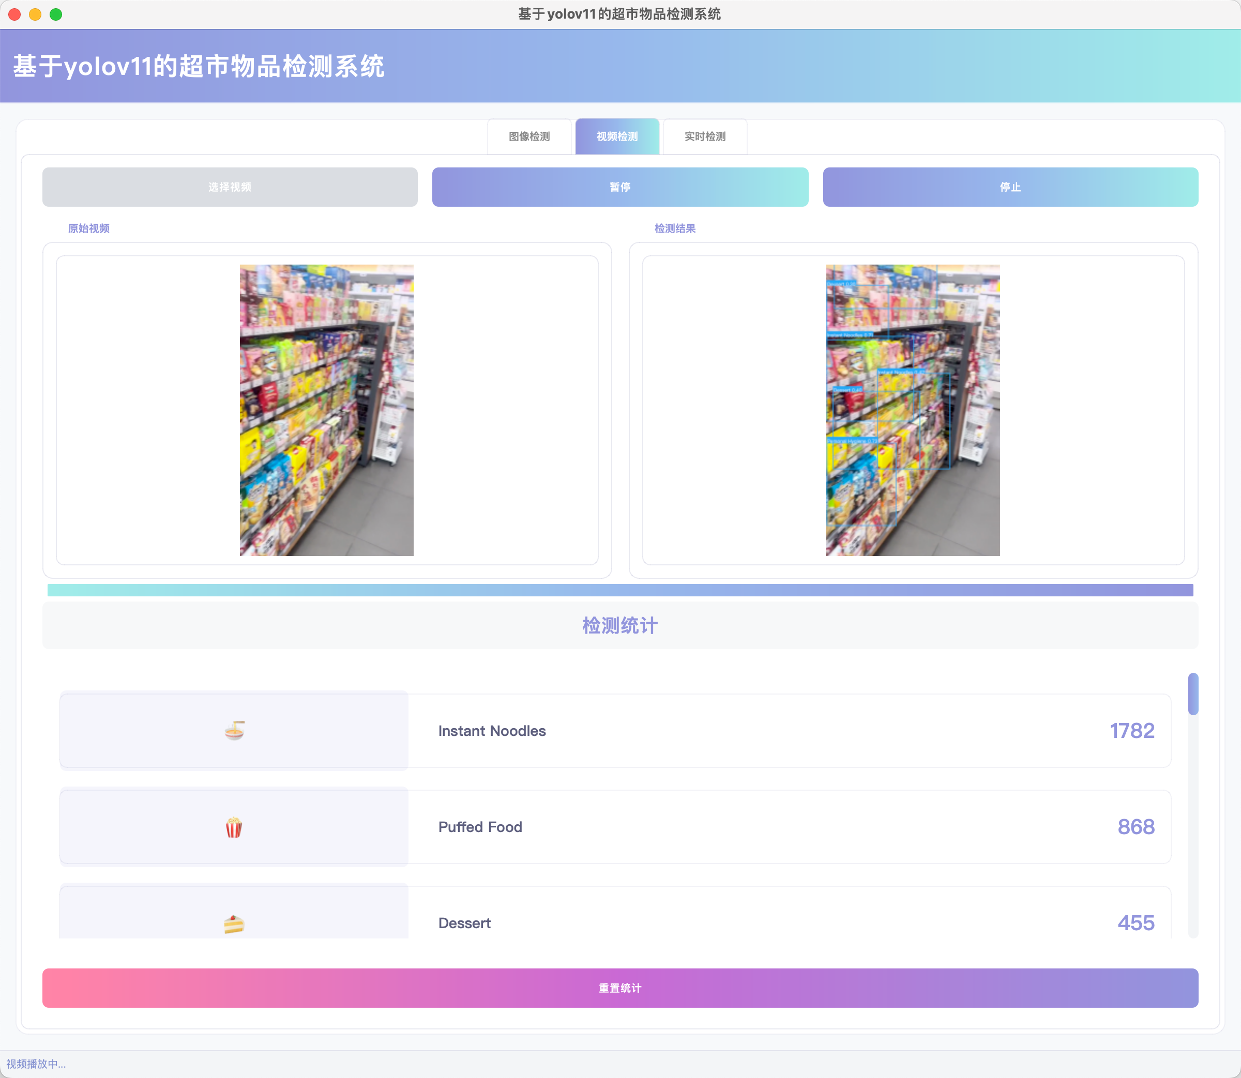
Task: Click the 检测统计 section header
Action: 620,626
